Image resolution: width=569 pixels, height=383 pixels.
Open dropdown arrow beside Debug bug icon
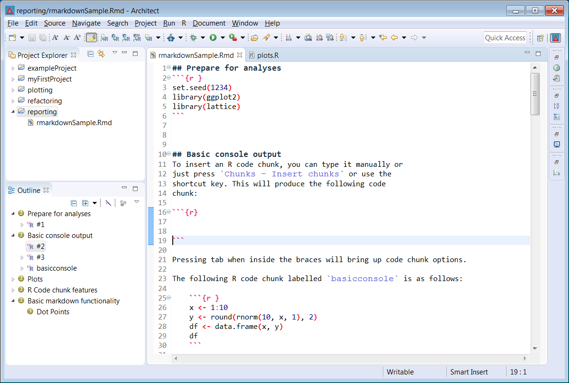click(203, 38)
